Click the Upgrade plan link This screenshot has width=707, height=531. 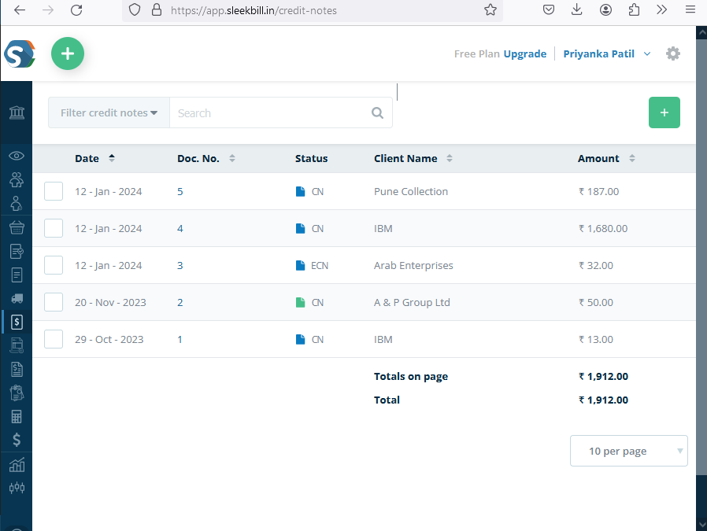point(524,53)
